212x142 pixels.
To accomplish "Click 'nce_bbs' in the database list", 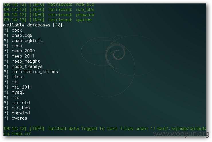I will tap(21, 108).
